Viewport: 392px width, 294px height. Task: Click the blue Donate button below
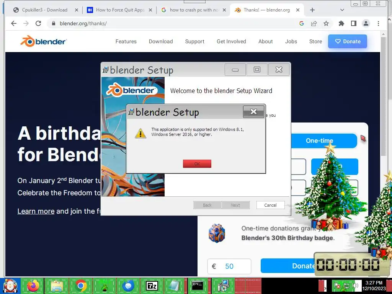[287, 266]
